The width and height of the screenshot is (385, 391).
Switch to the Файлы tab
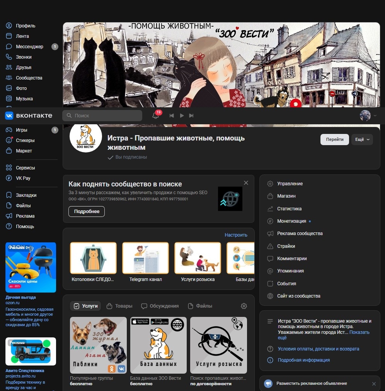(200, 306)
